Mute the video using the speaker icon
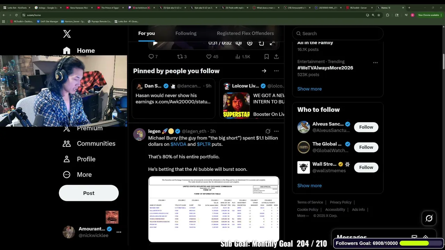This screenshot has width=445, height=250. pos(238,43)
